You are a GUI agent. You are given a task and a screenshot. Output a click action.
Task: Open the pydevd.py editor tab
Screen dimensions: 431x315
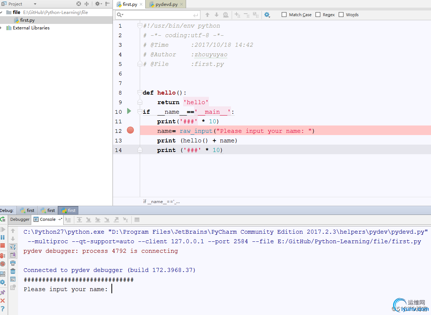pyautogui.click(x=166, y=4)
